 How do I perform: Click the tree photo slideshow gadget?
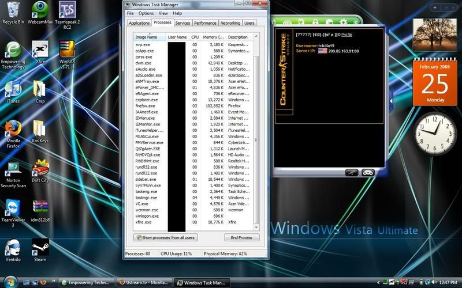point(435,35)
